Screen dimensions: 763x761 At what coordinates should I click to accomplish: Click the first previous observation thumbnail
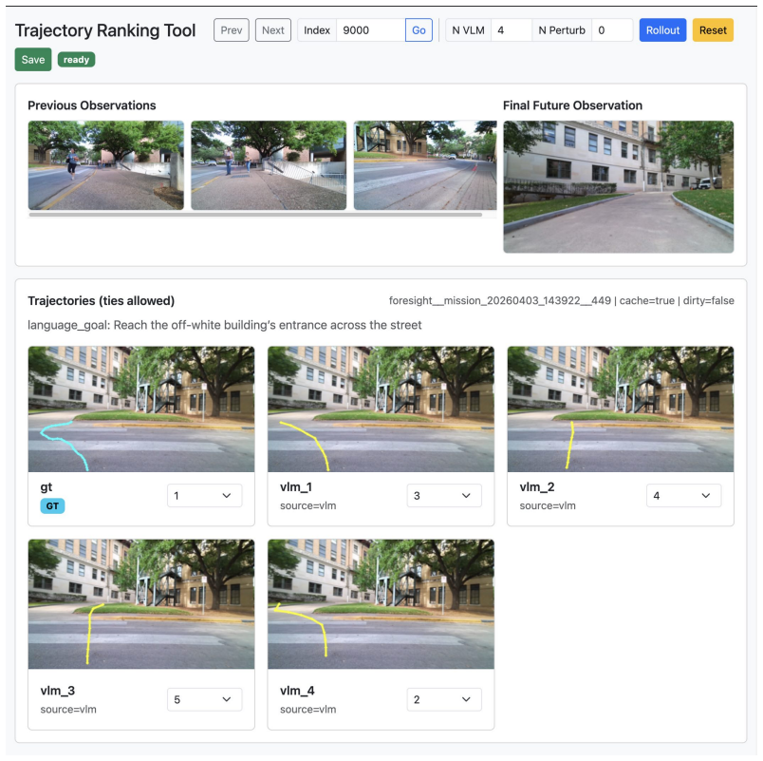[106, 165]
